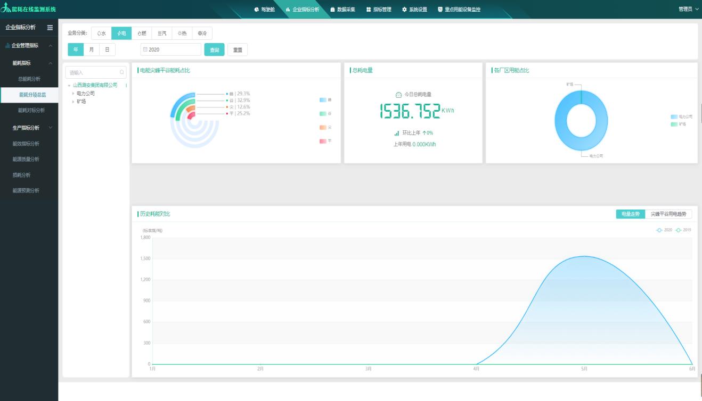Open 能耗对标分析 in the sidebar
This screenshot has width=702, height=401.
pyautogui.click(x=31, y=111)
